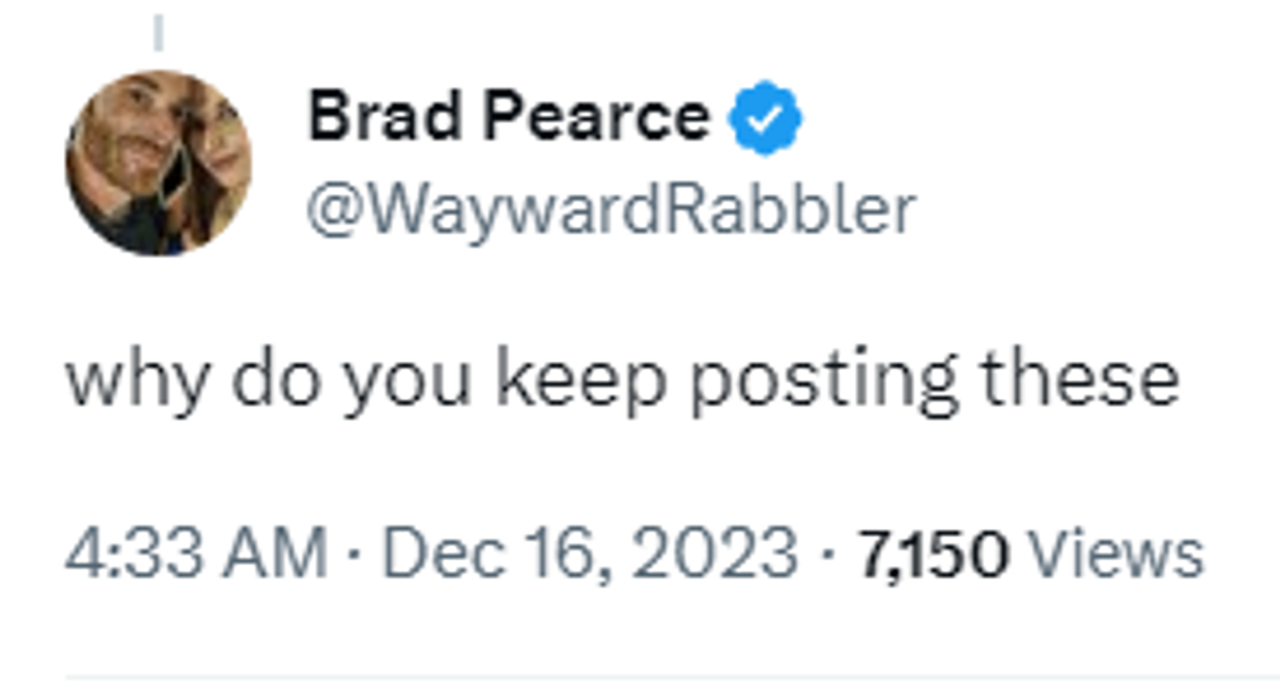Click the Views label
The width and height of the screenshot is (1280, 684).
pos(1117,553)
